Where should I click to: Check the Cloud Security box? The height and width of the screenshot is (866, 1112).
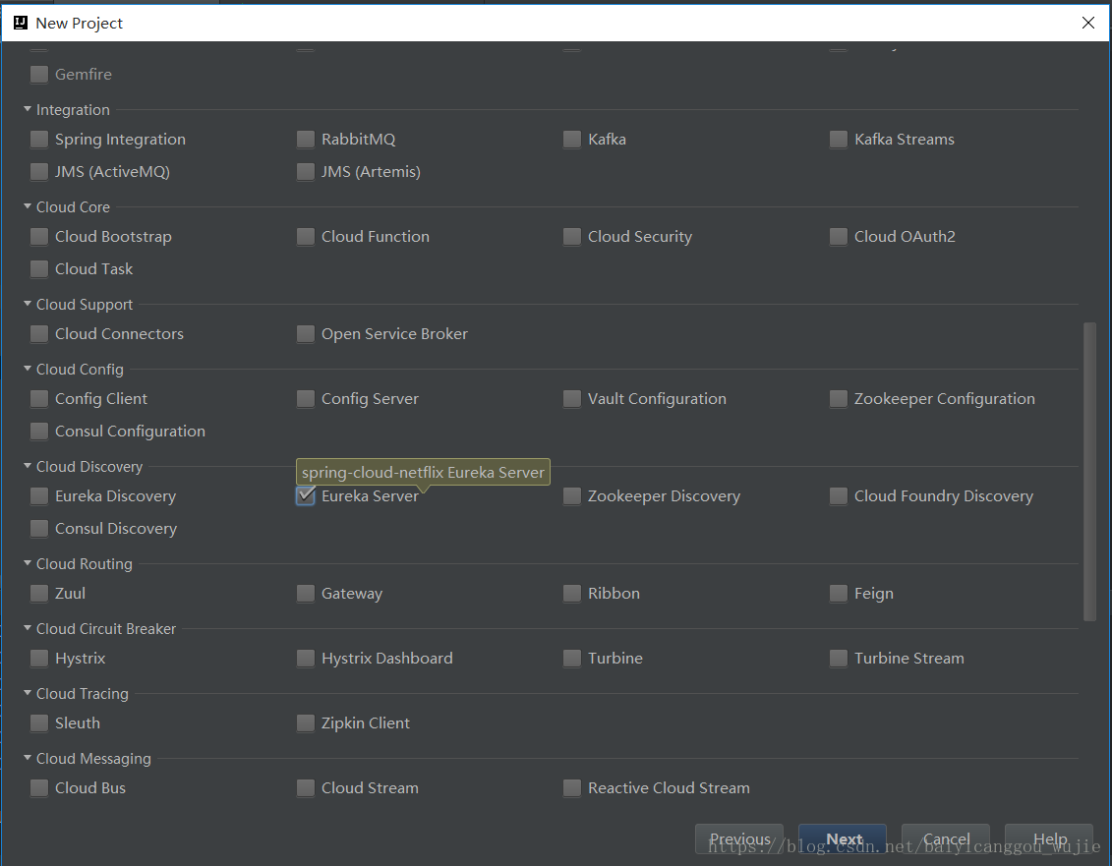[572, 236]
